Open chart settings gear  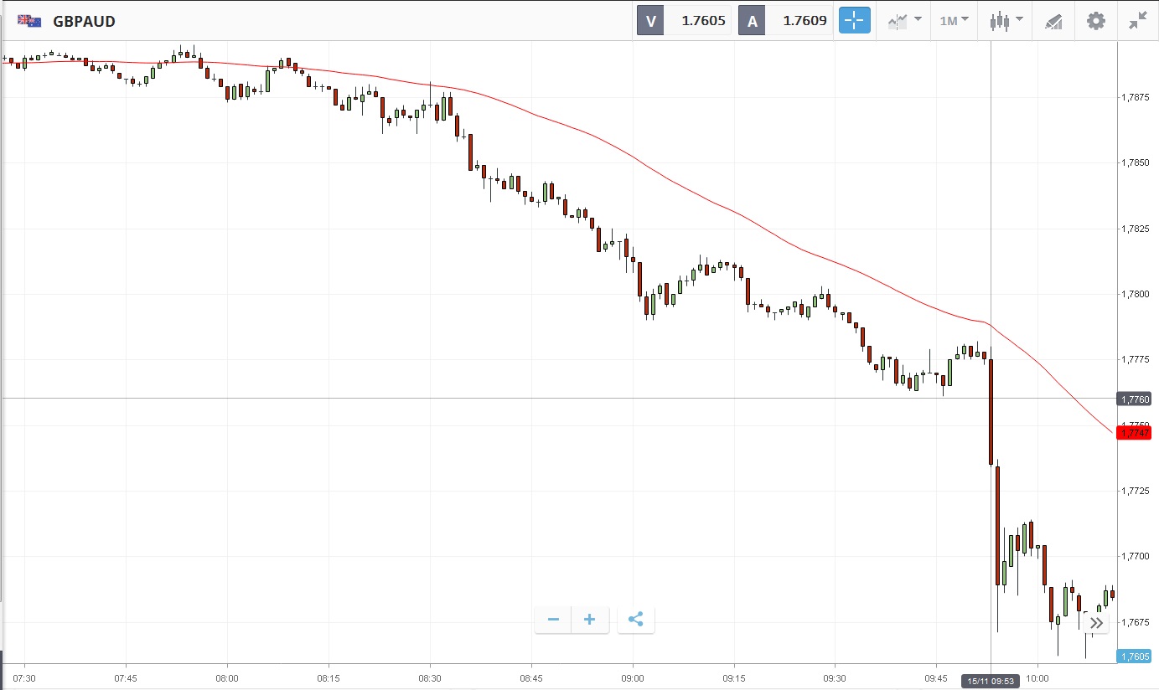[1096, 21]
